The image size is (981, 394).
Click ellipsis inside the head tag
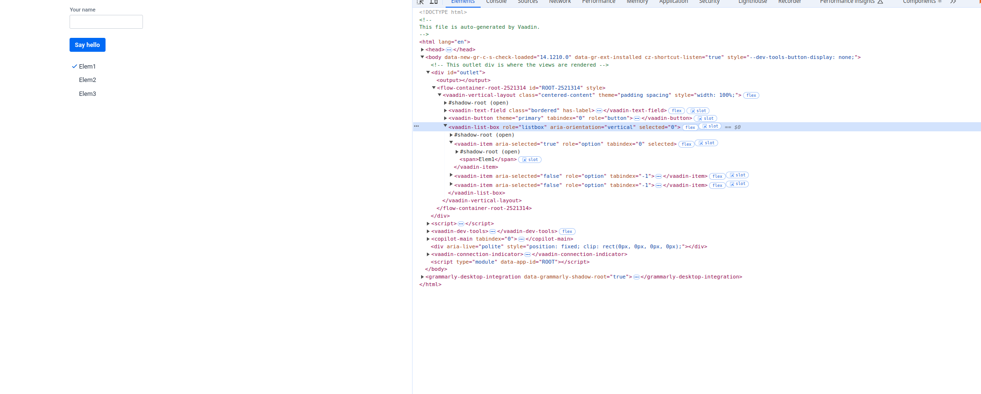(x=449, y=50)
